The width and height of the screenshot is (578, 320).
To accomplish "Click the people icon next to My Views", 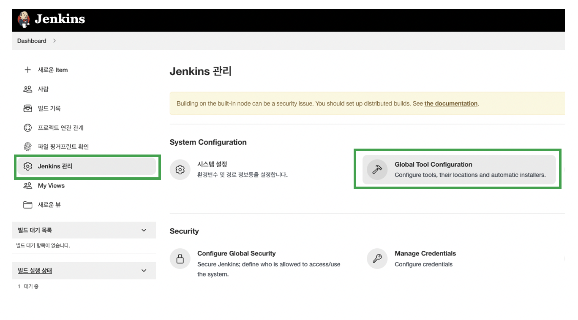I will [27, 186].
